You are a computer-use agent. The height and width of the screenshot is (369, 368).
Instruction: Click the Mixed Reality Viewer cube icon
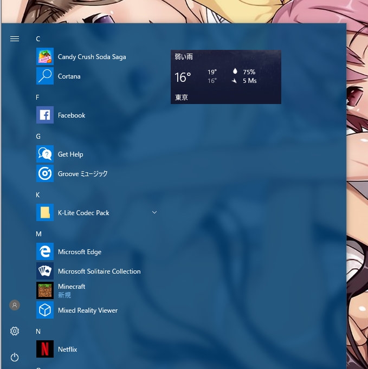(45, 310)
